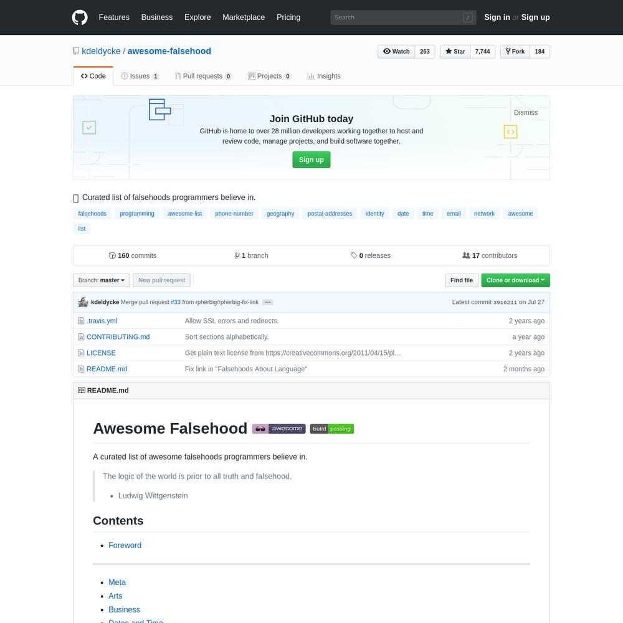Viewport: 623px width, 623px height.
Task: Select the awesome-list topic tag
Action: click(x=185, y=214)
